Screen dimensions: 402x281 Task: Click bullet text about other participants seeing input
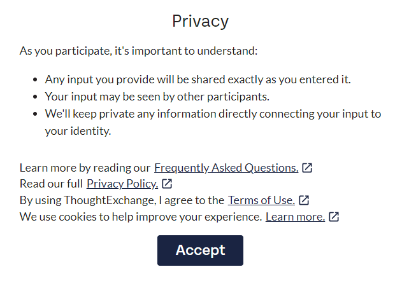pos(157,97)
